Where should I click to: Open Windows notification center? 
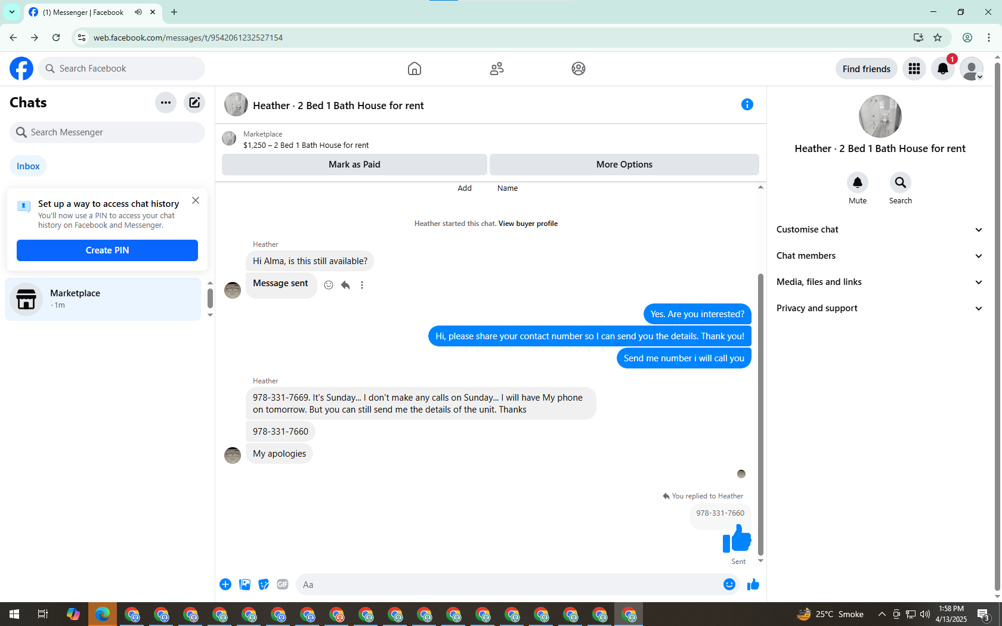click(x=984, y=614)
